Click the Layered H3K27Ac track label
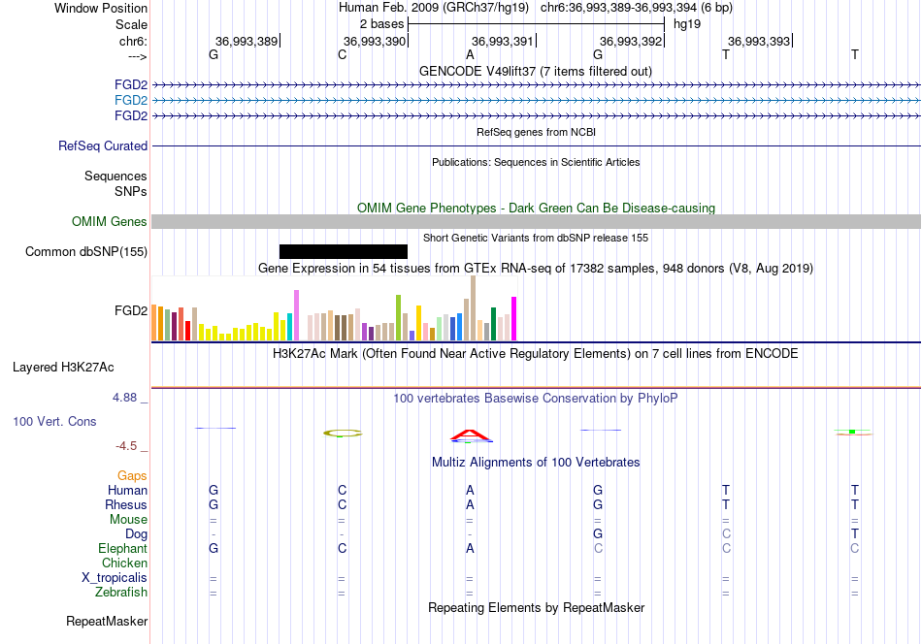Image resolution: width=922 pixels, height=644 pixels. point(63,368)
